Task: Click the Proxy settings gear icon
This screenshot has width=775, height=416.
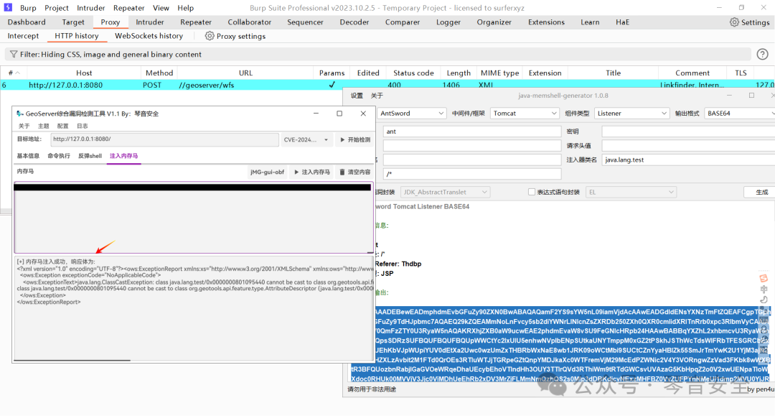Action: [210, 36]
